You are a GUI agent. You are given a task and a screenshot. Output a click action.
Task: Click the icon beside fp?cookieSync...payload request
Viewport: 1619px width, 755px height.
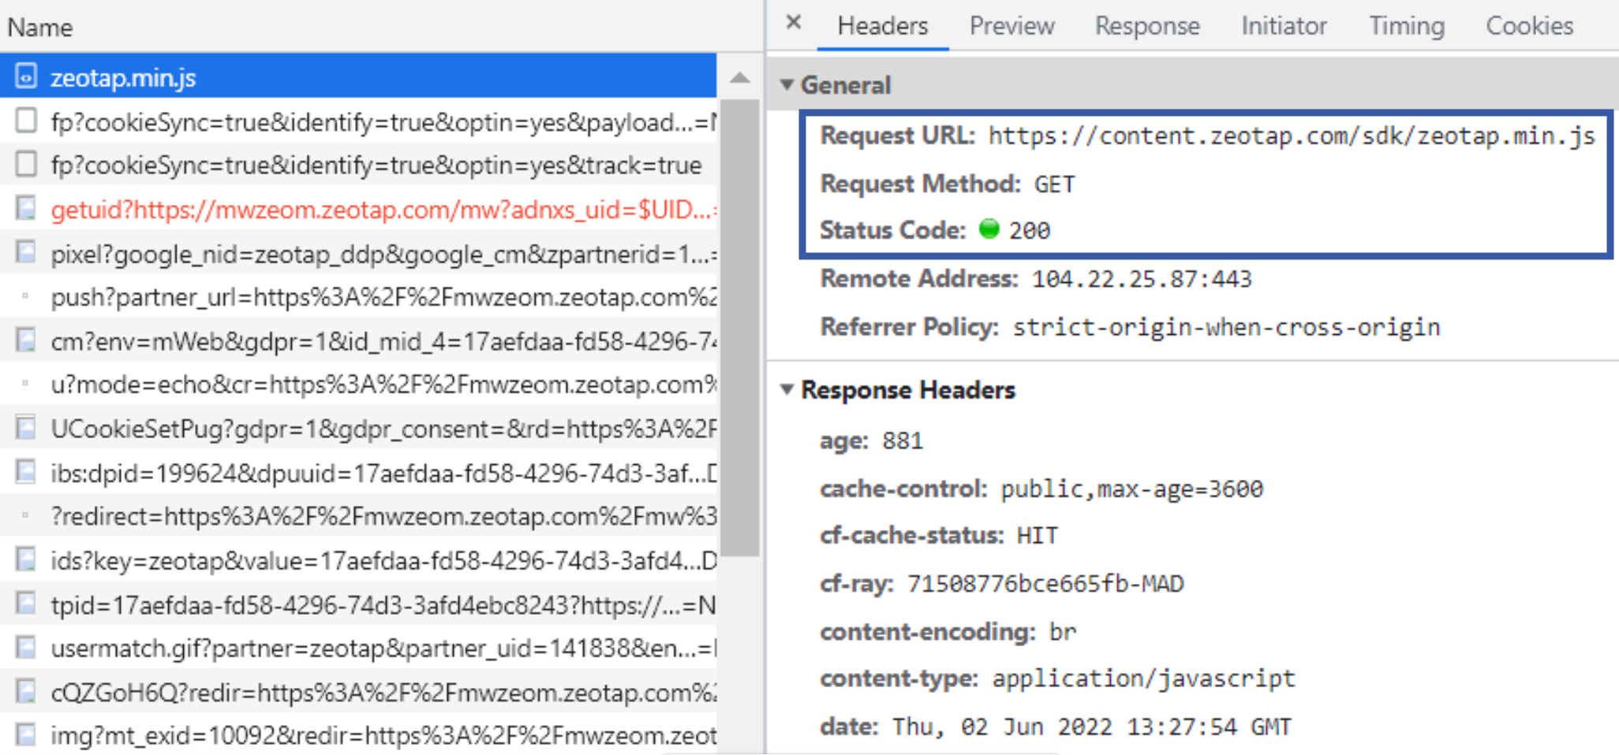[26, 121]
